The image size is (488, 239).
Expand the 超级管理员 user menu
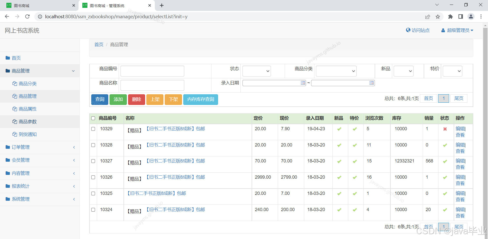click(x=457, y=30)
